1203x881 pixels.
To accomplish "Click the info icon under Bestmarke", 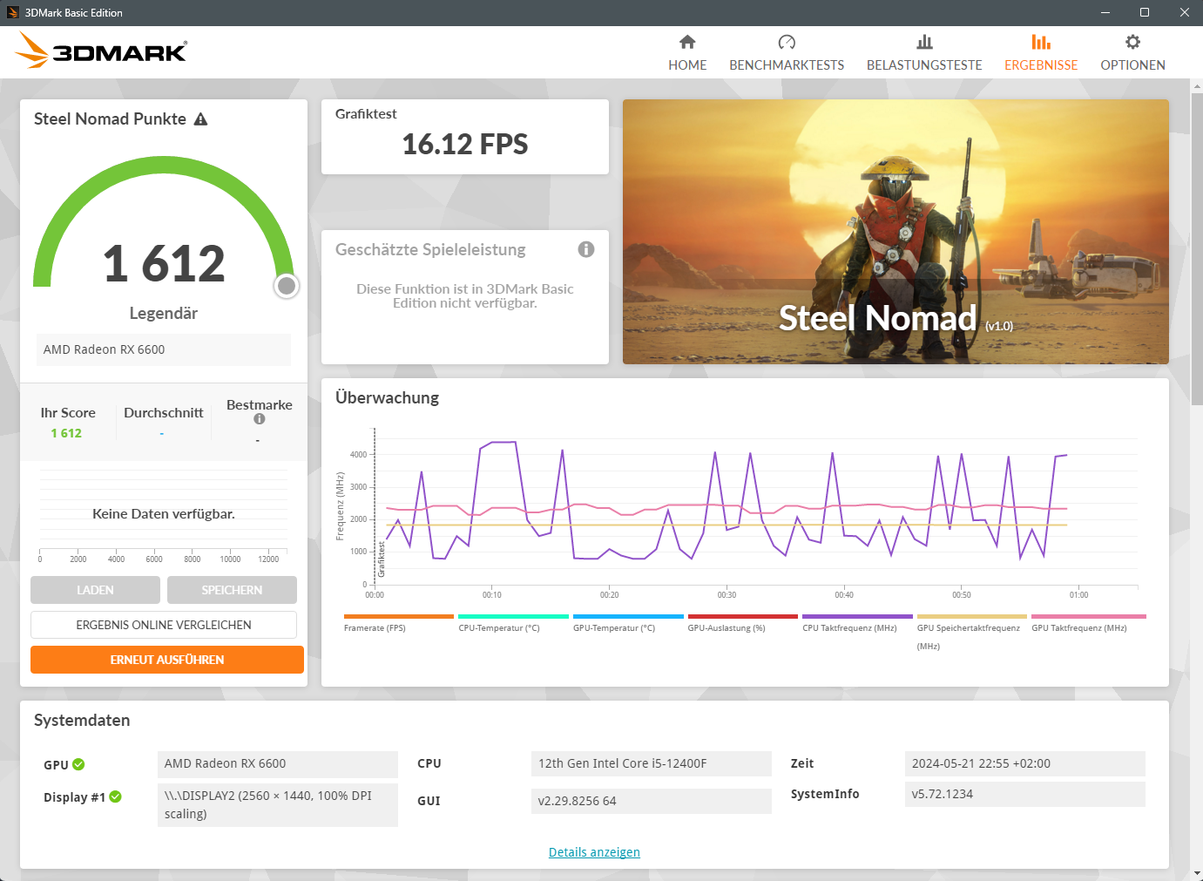I will click(x=260, y=419).
